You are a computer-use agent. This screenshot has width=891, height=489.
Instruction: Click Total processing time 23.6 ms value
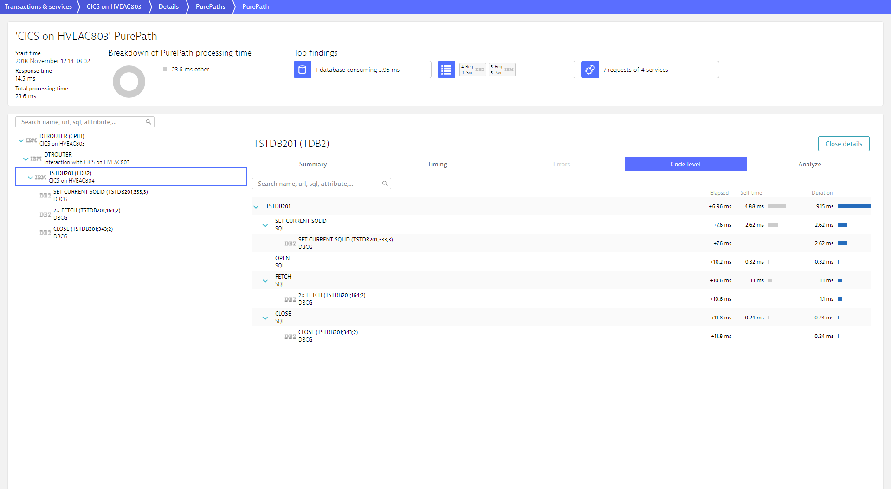26,96
